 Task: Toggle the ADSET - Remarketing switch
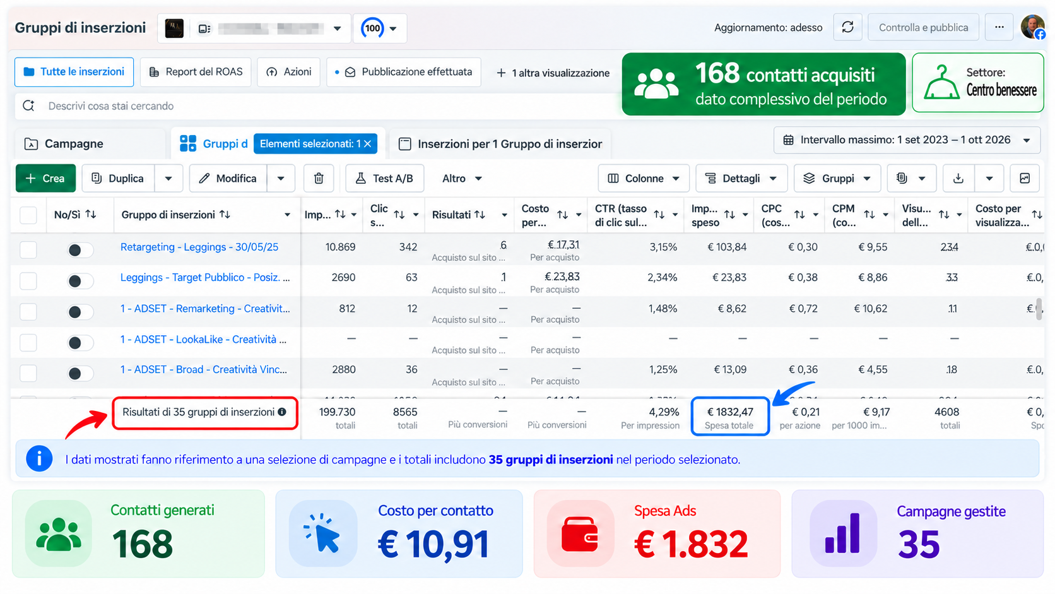pyautogui.click(x=80, y=312)
